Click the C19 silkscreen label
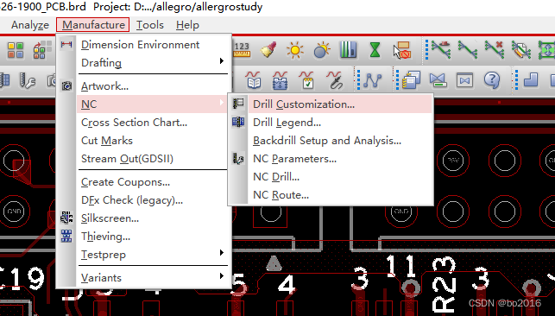 22,278
